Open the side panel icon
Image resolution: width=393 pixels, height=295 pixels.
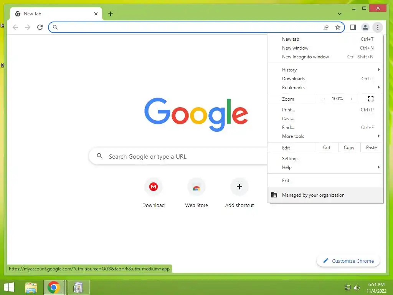point(353,27)
